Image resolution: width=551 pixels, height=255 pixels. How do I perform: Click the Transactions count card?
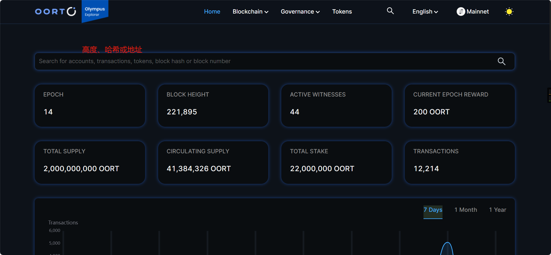(460, 162)
